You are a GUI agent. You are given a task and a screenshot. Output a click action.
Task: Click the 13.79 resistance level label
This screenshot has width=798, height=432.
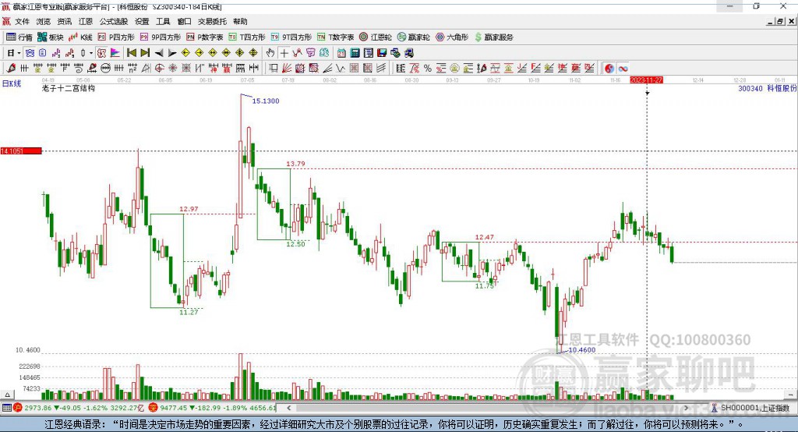[x=295, y=164]
